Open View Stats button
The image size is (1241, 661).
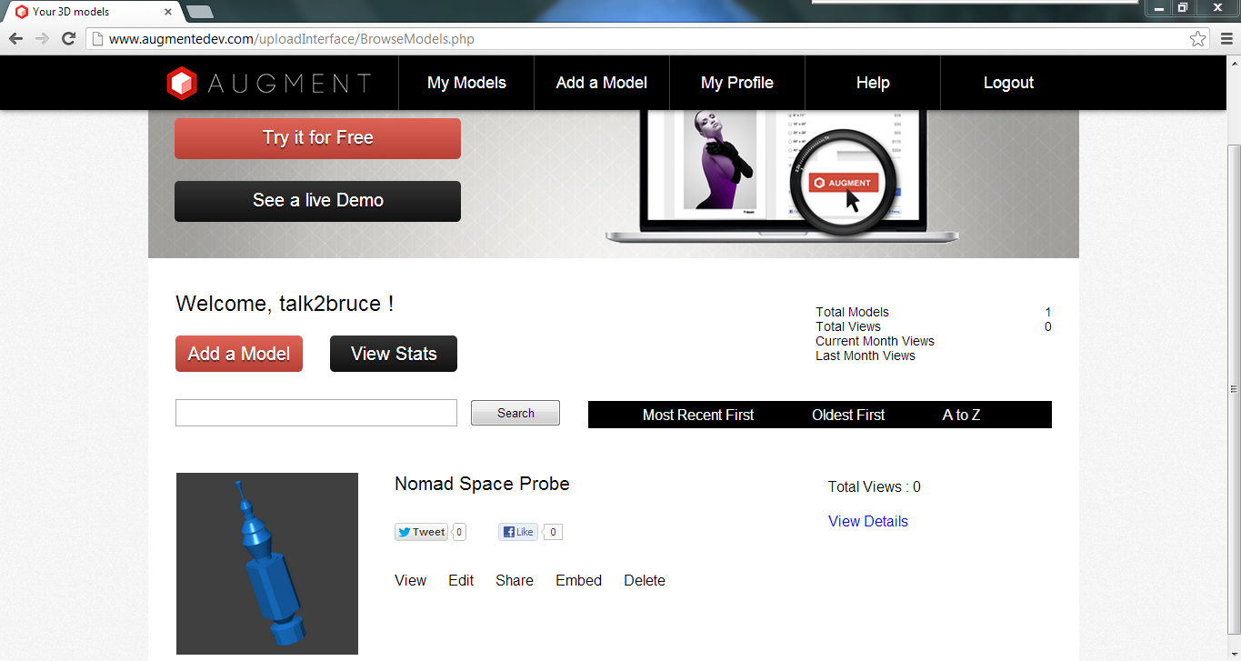[x=393, y=354]
